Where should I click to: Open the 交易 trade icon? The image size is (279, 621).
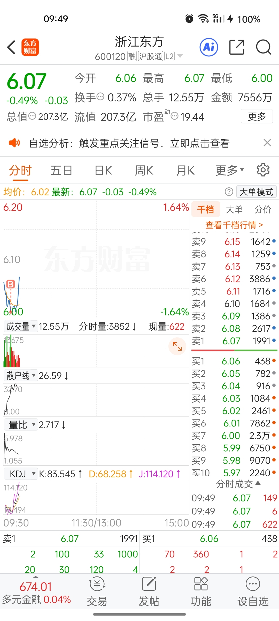(x=97, y=592)
